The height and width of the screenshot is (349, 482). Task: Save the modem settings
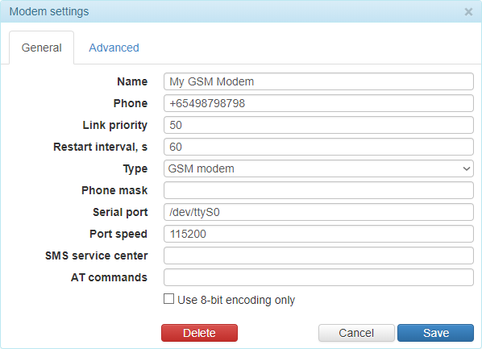pyautogui.click(x=435, y=333)
